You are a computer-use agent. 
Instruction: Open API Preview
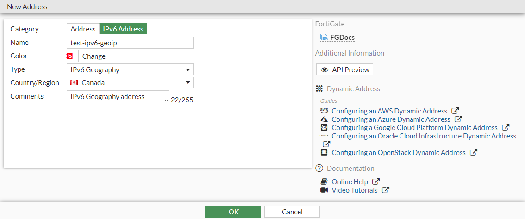(x=344, y=69)
